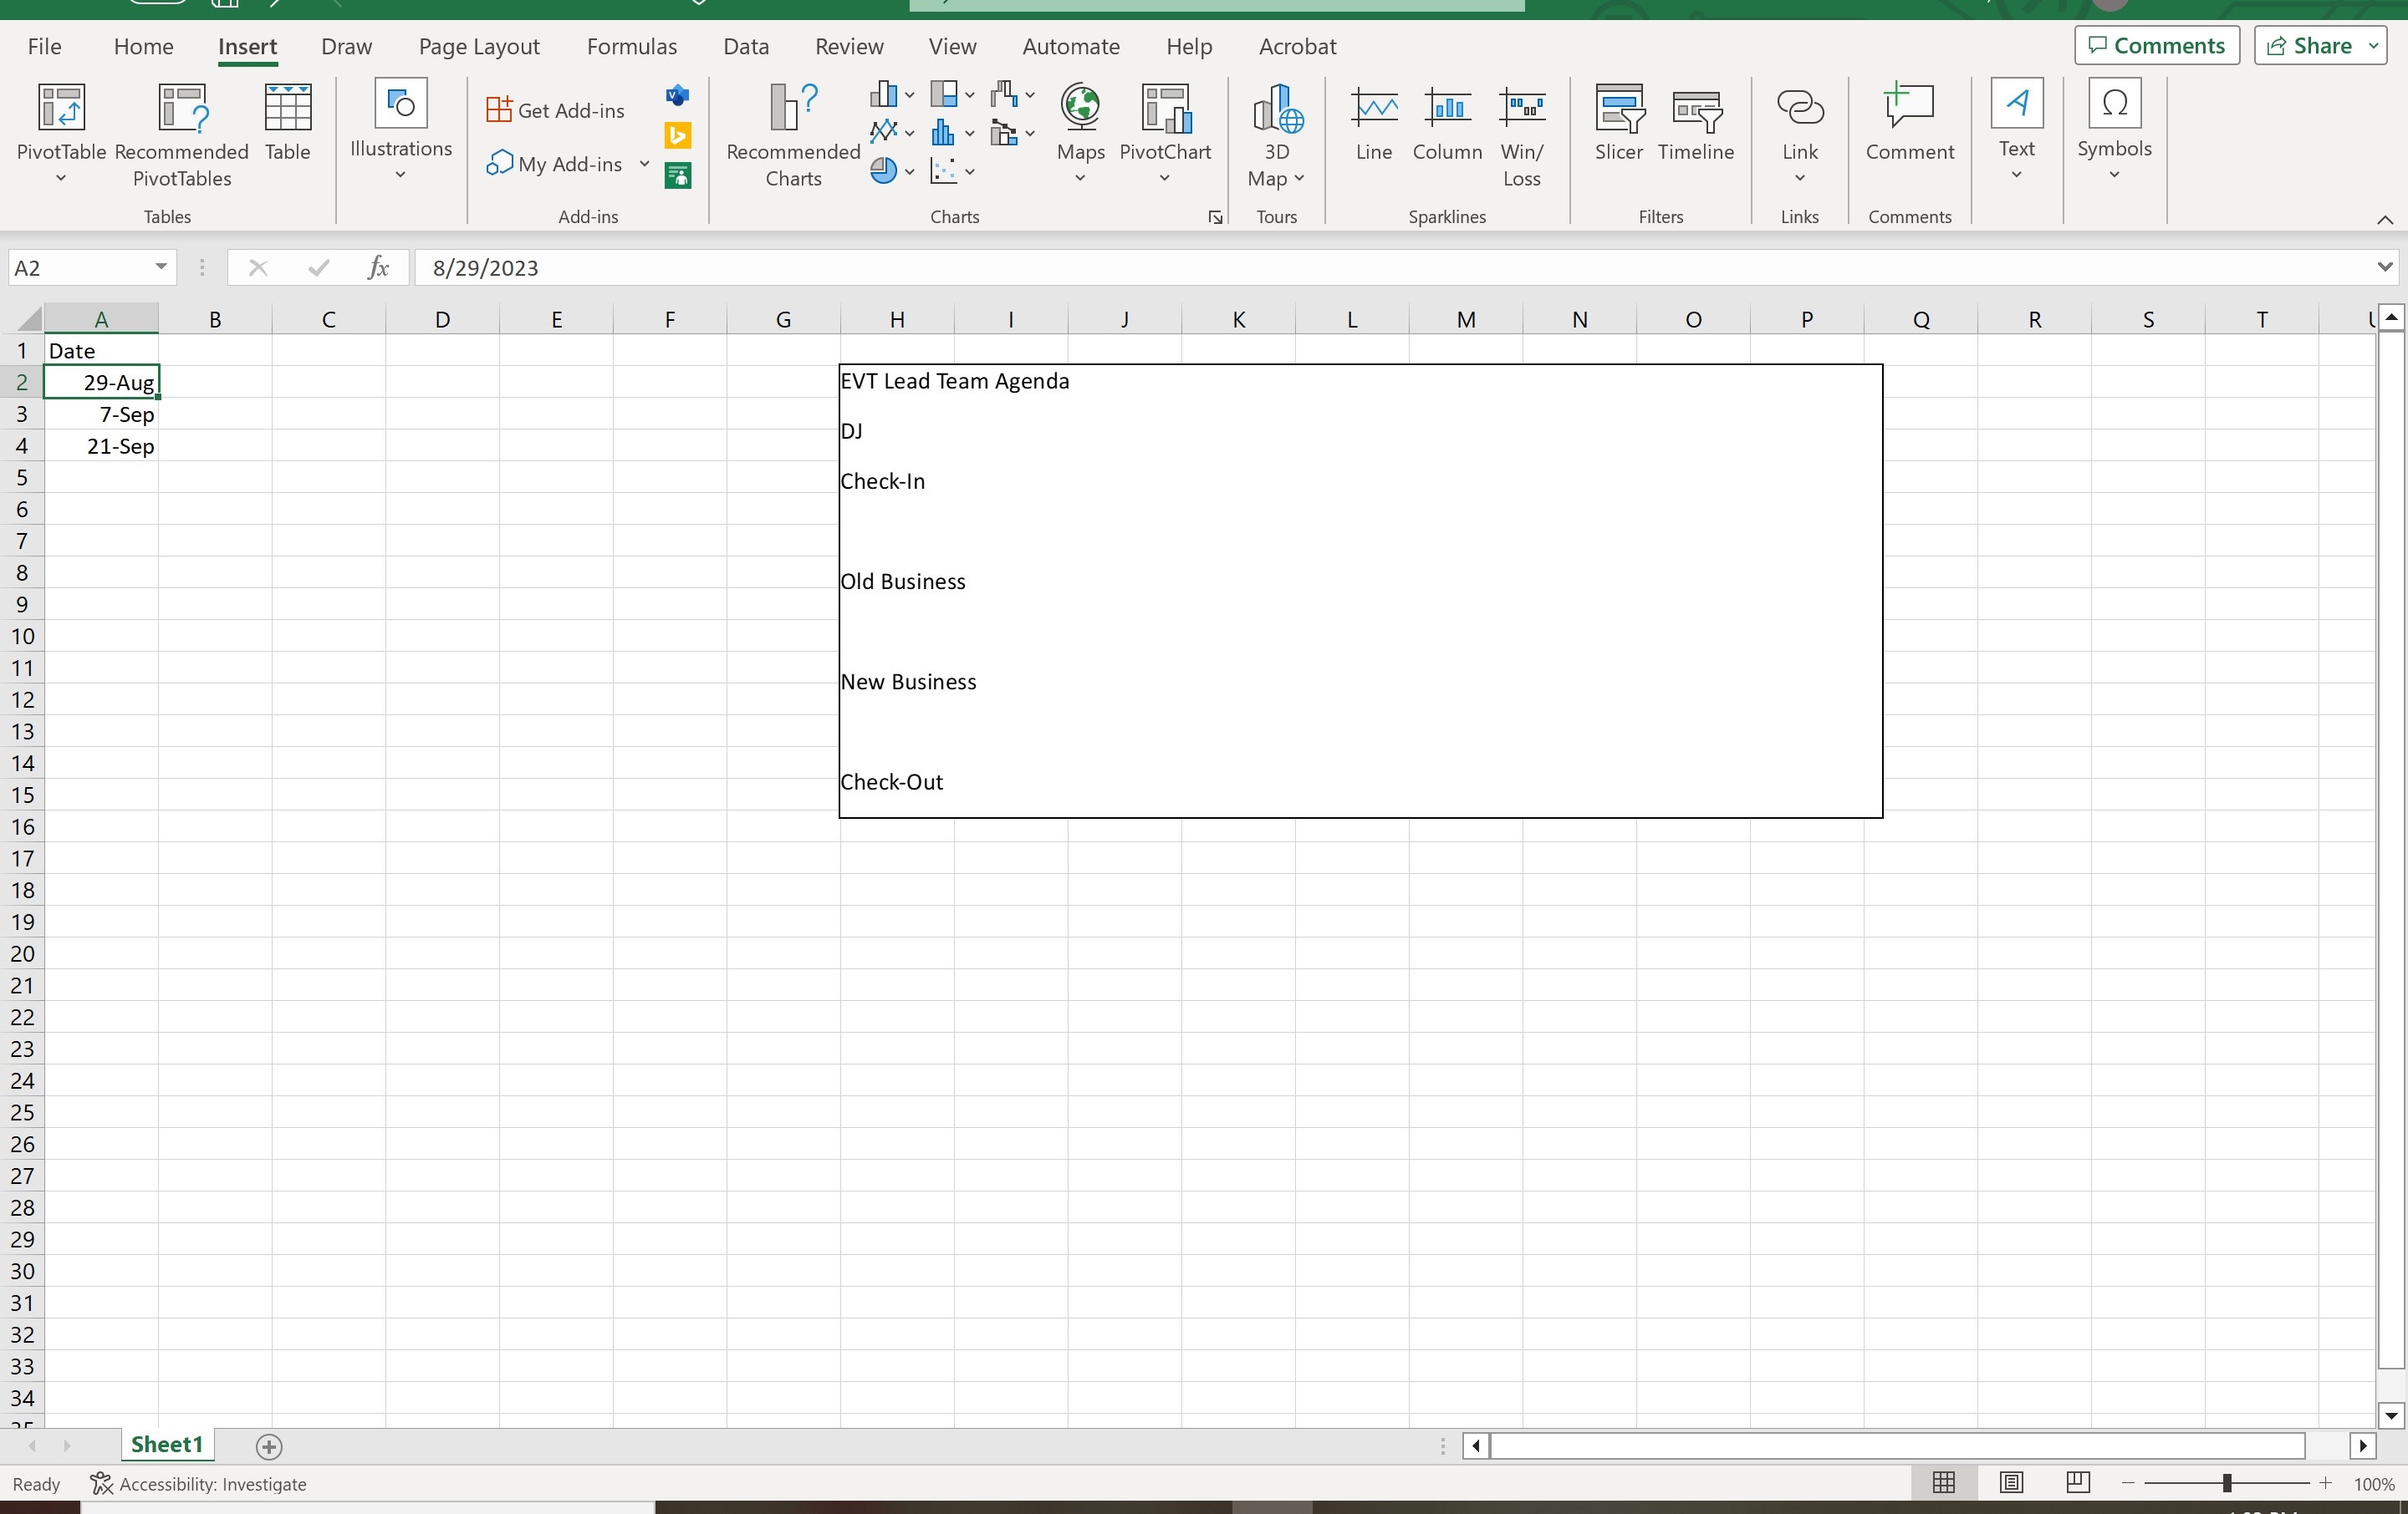Click Accessibility: Investigate in status bar
2408x1514 pixels.
(199, 1483)
